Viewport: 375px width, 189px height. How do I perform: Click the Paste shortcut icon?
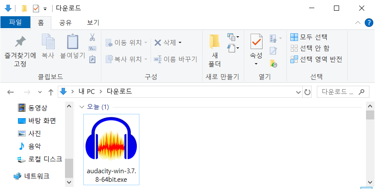click(92, 59)
